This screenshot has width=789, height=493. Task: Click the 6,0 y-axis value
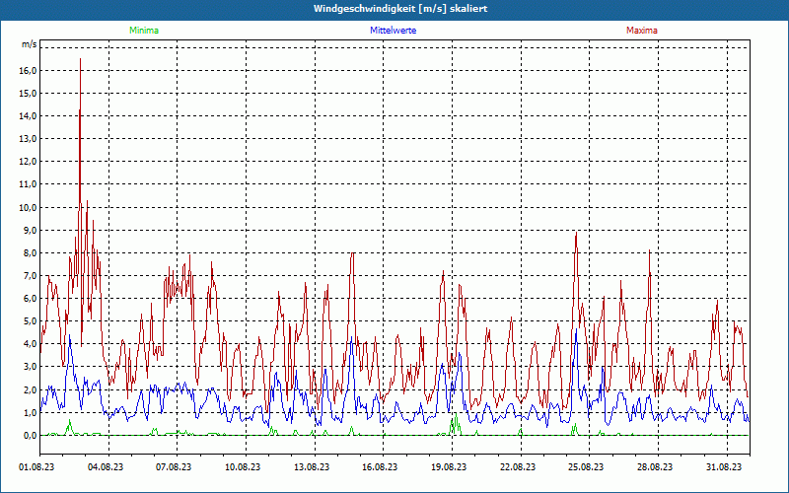point(30,299)
